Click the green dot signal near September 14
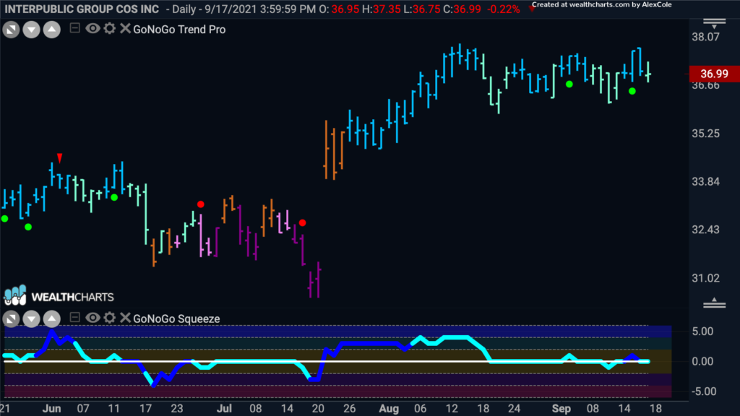Screen dimensions: 740x416 tap(632, 91)
